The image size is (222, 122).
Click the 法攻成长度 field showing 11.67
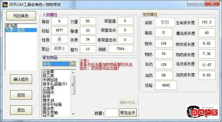tap(207, 65)
